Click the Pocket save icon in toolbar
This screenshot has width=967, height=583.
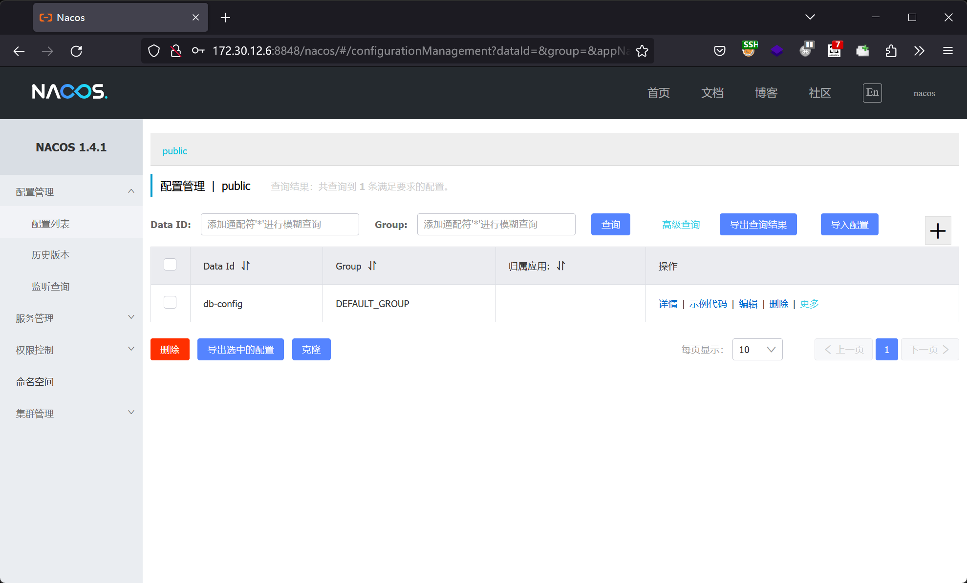pyautogui.click(x=719, y=51)
